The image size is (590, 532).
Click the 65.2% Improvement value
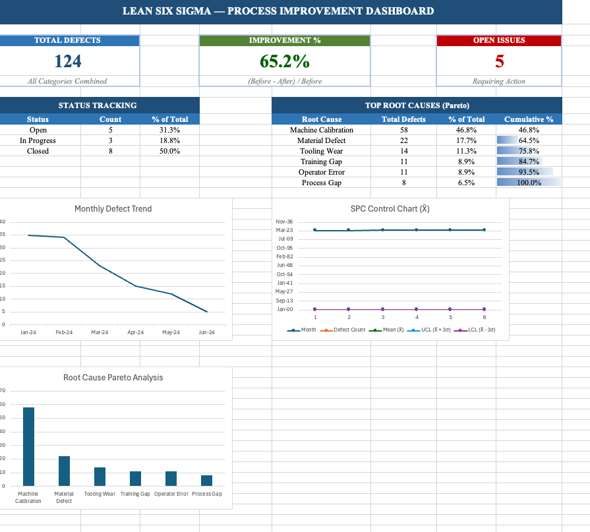(284, 61)
